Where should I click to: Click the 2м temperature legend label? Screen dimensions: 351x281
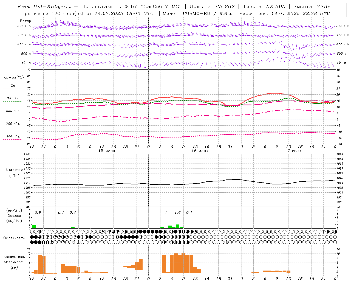(13, 86)
